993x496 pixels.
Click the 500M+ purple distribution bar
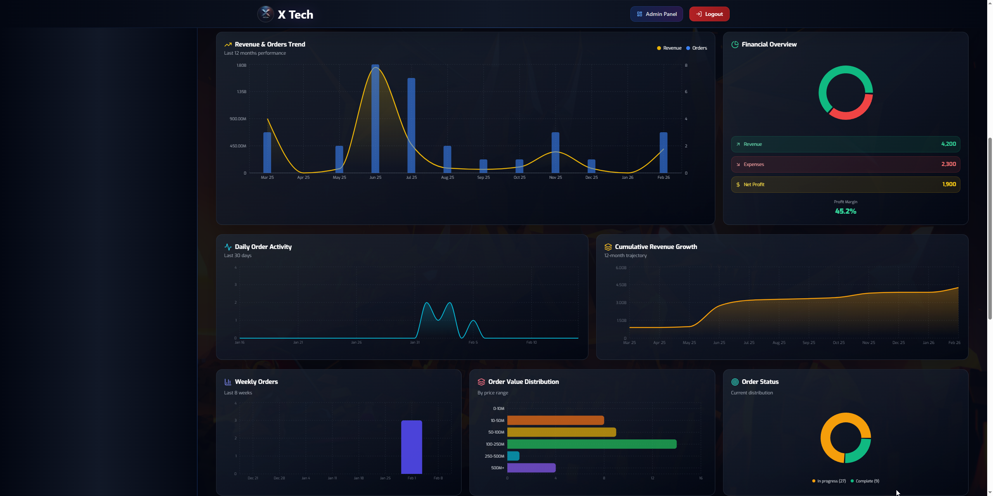(531, 468)
